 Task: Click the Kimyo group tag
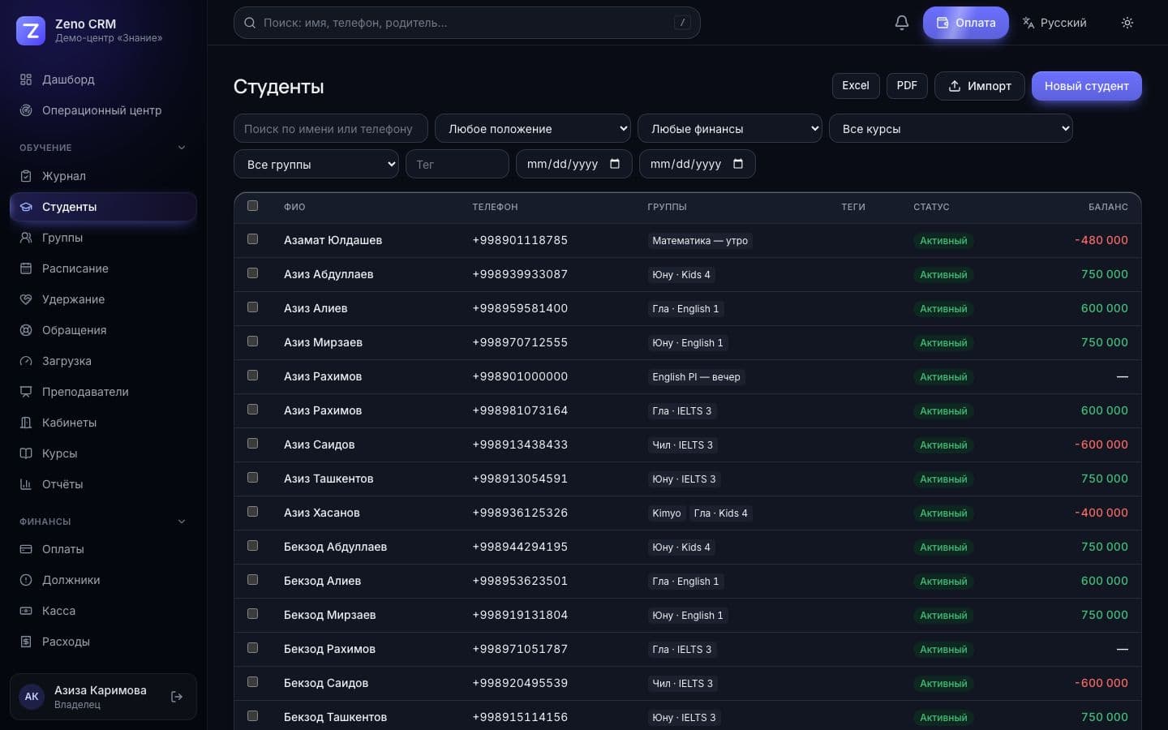(667, 513)
